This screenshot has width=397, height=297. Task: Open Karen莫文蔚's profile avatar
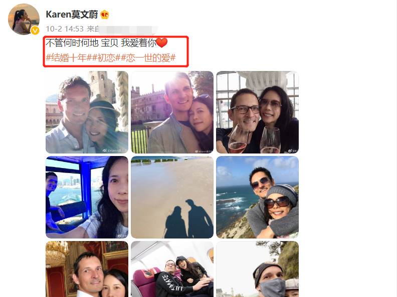[x=24, y=19]
